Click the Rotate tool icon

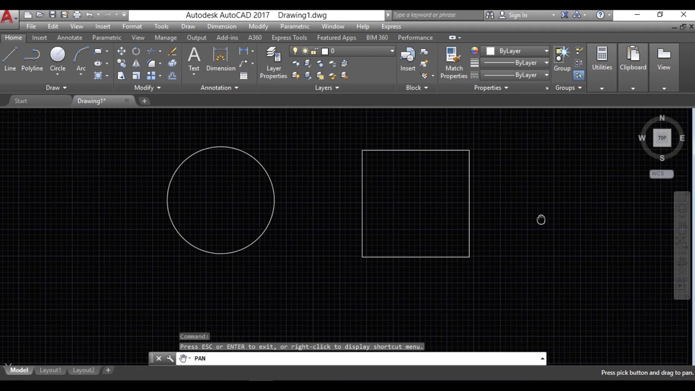pos(136,51)
